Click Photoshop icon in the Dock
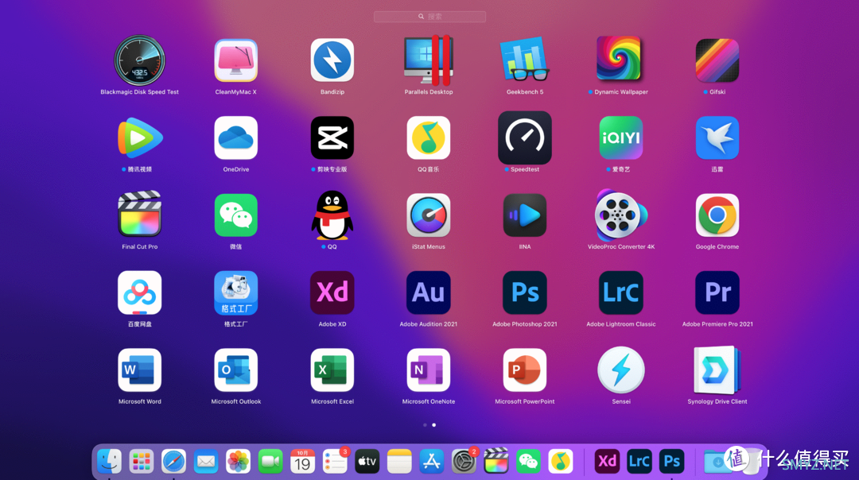 coord(671,462)
